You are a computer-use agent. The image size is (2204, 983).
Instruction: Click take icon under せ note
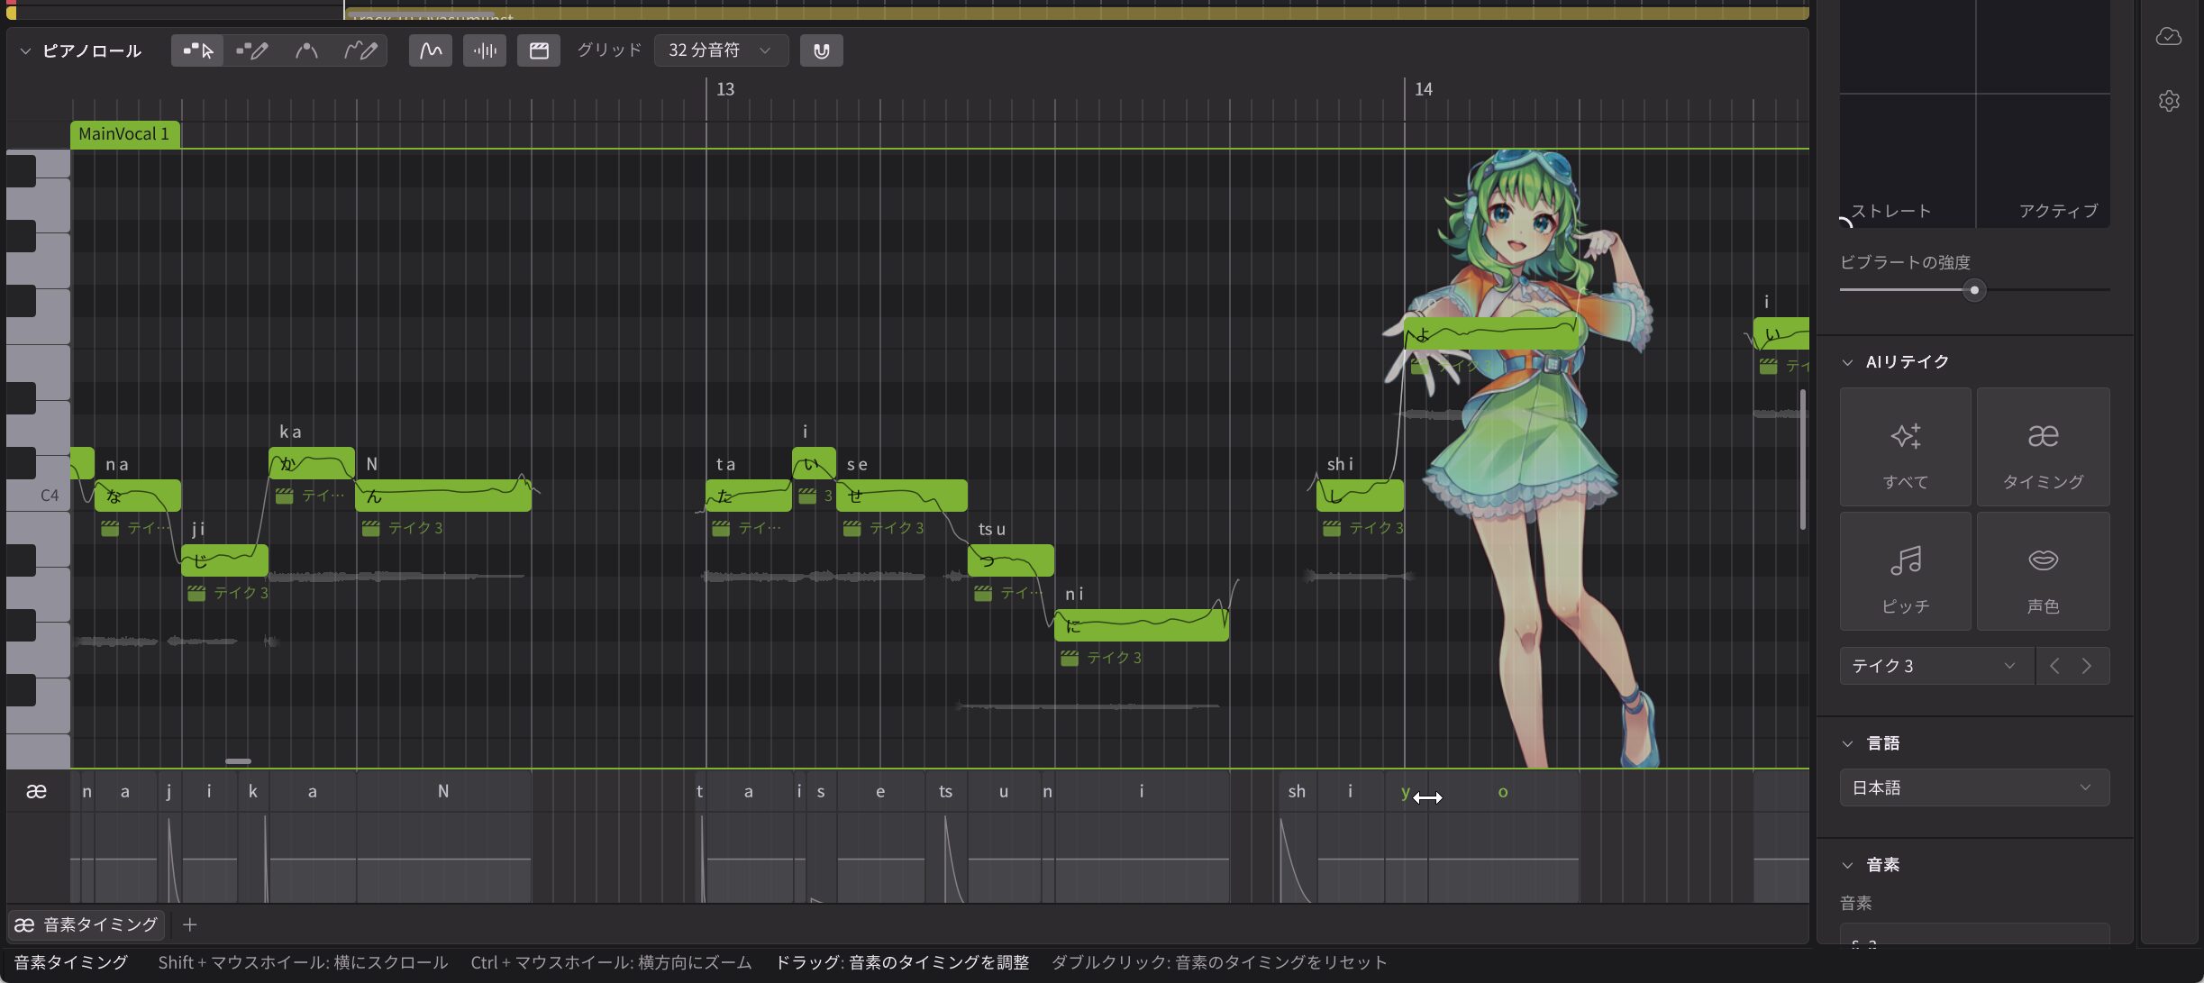pyautogui.click(x=852, y=528)
